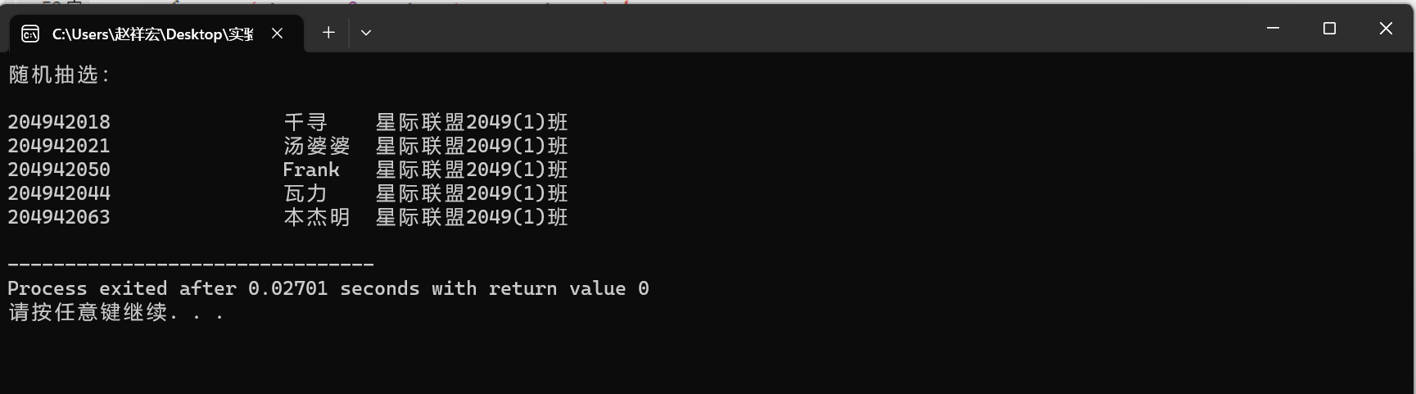1416x394 pixels.
Task: Open a new terminal tab with plus
Action: pyautogui.click(x=328, y=33)
